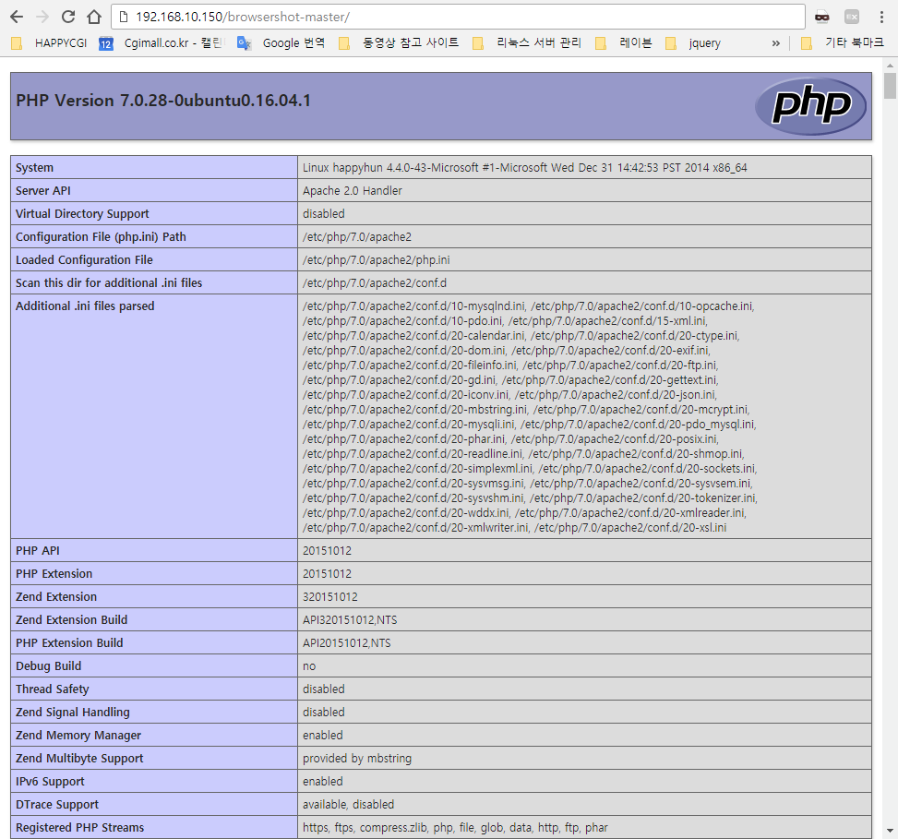
Task: Click the available, disabled value
Action: (348, 805)
